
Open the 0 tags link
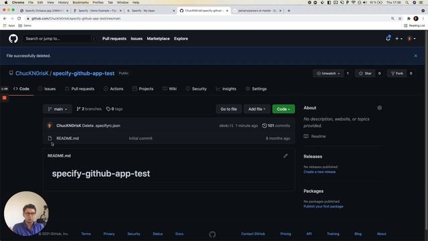tap(114, 109)
